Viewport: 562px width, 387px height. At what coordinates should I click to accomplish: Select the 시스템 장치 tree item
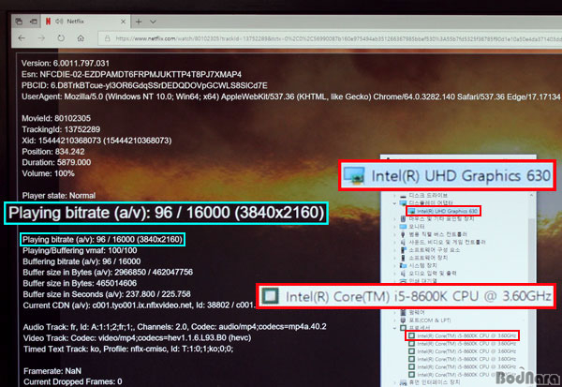(x=423, y=265)
